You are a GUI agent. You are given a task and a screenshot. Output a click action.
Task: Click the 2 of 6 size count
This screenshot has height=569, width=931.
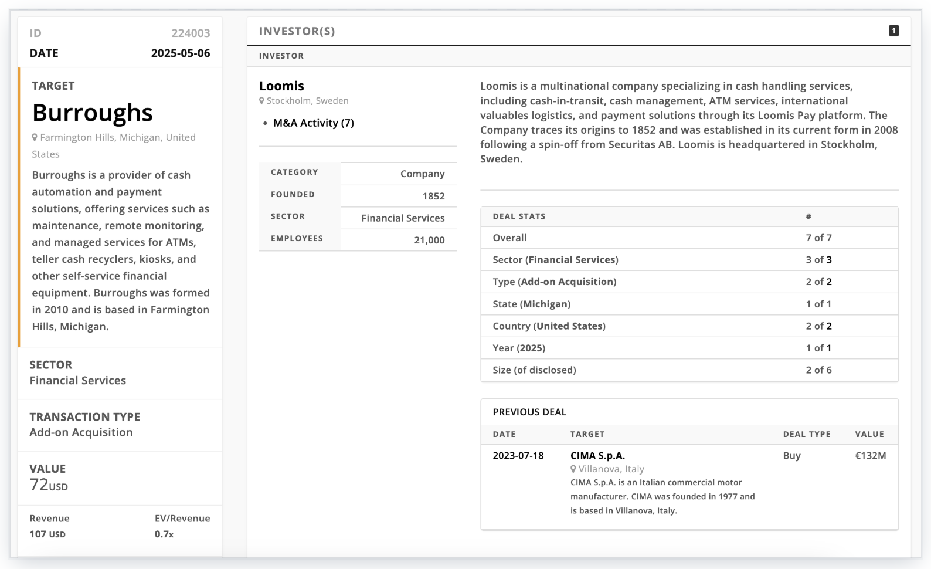click(x=818, y=370)
